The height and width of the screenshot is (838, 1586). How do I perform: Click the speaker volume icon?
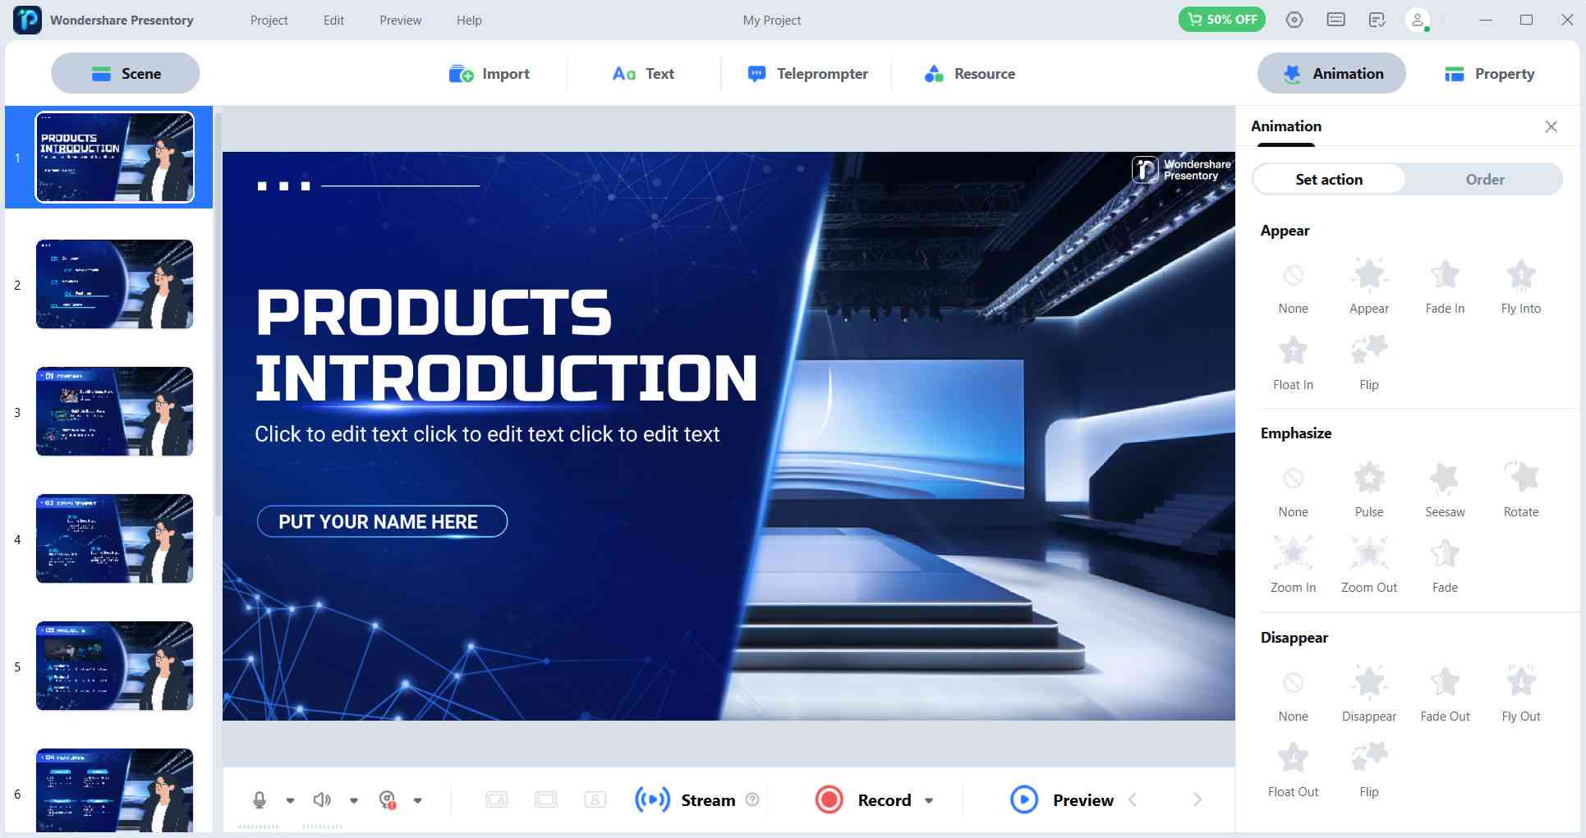coord(321,799)
